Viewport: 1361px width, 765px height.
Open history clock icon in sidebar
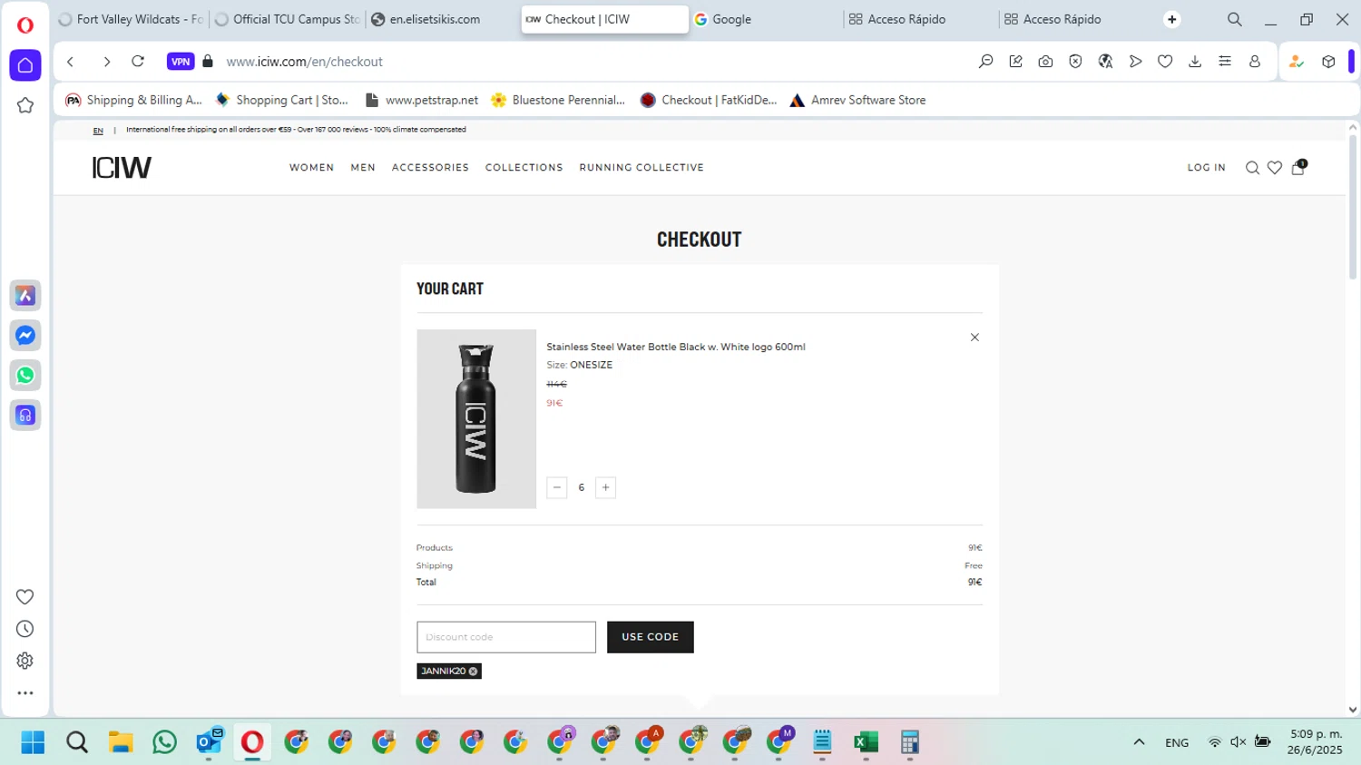coord(25,629)
